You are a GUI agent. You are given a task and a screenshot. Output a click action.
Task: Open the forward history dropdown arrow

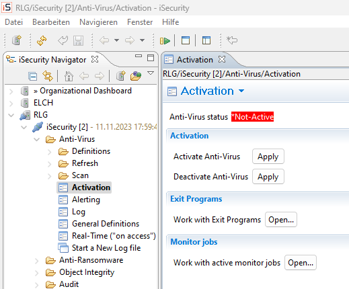pos(142,40)
